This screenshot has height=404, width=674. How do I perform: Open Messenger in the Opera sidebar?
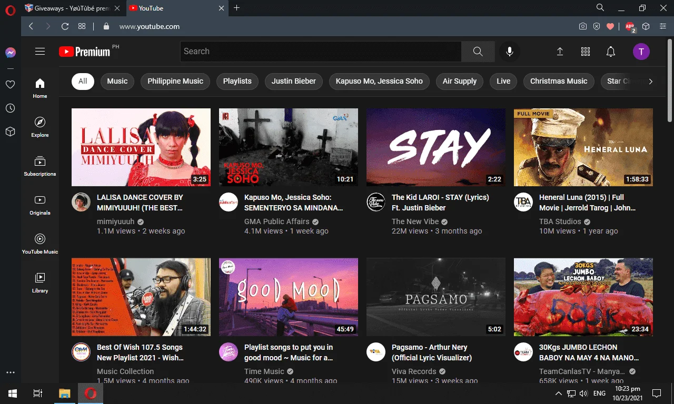coord(11,53)
